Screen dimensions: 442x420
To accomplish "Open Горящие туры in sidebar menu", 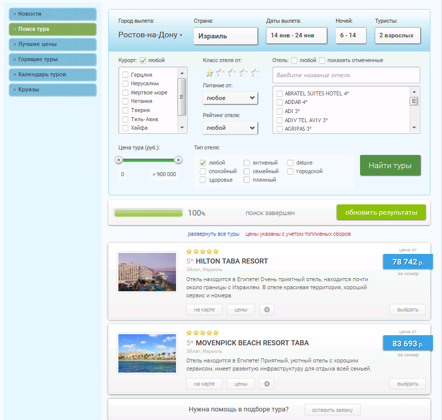I will (x=53, y=60).
